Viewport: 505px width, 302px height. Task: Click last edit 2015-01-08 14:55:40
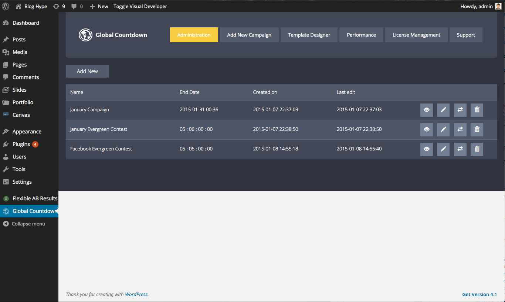359,149
